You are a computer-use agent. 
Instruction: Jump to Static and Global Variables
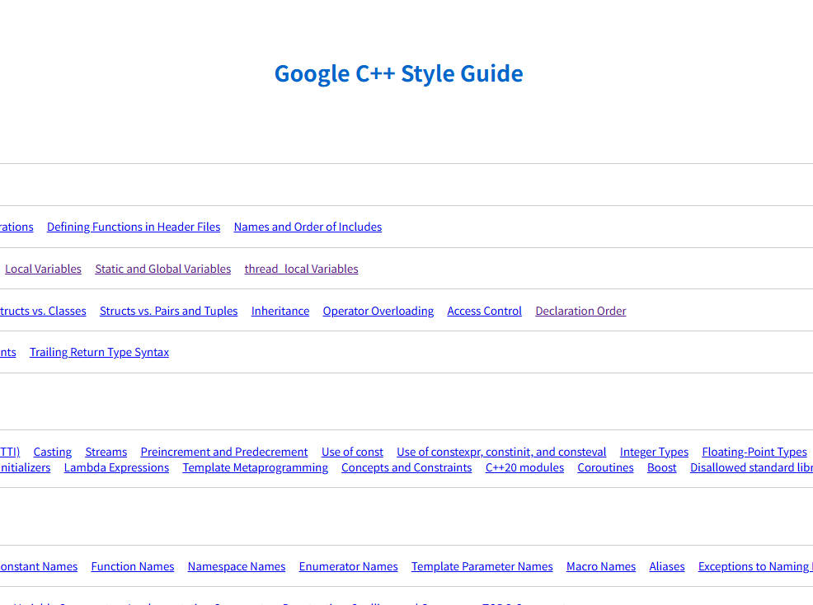pyautogui.click(x=162, y=269)
